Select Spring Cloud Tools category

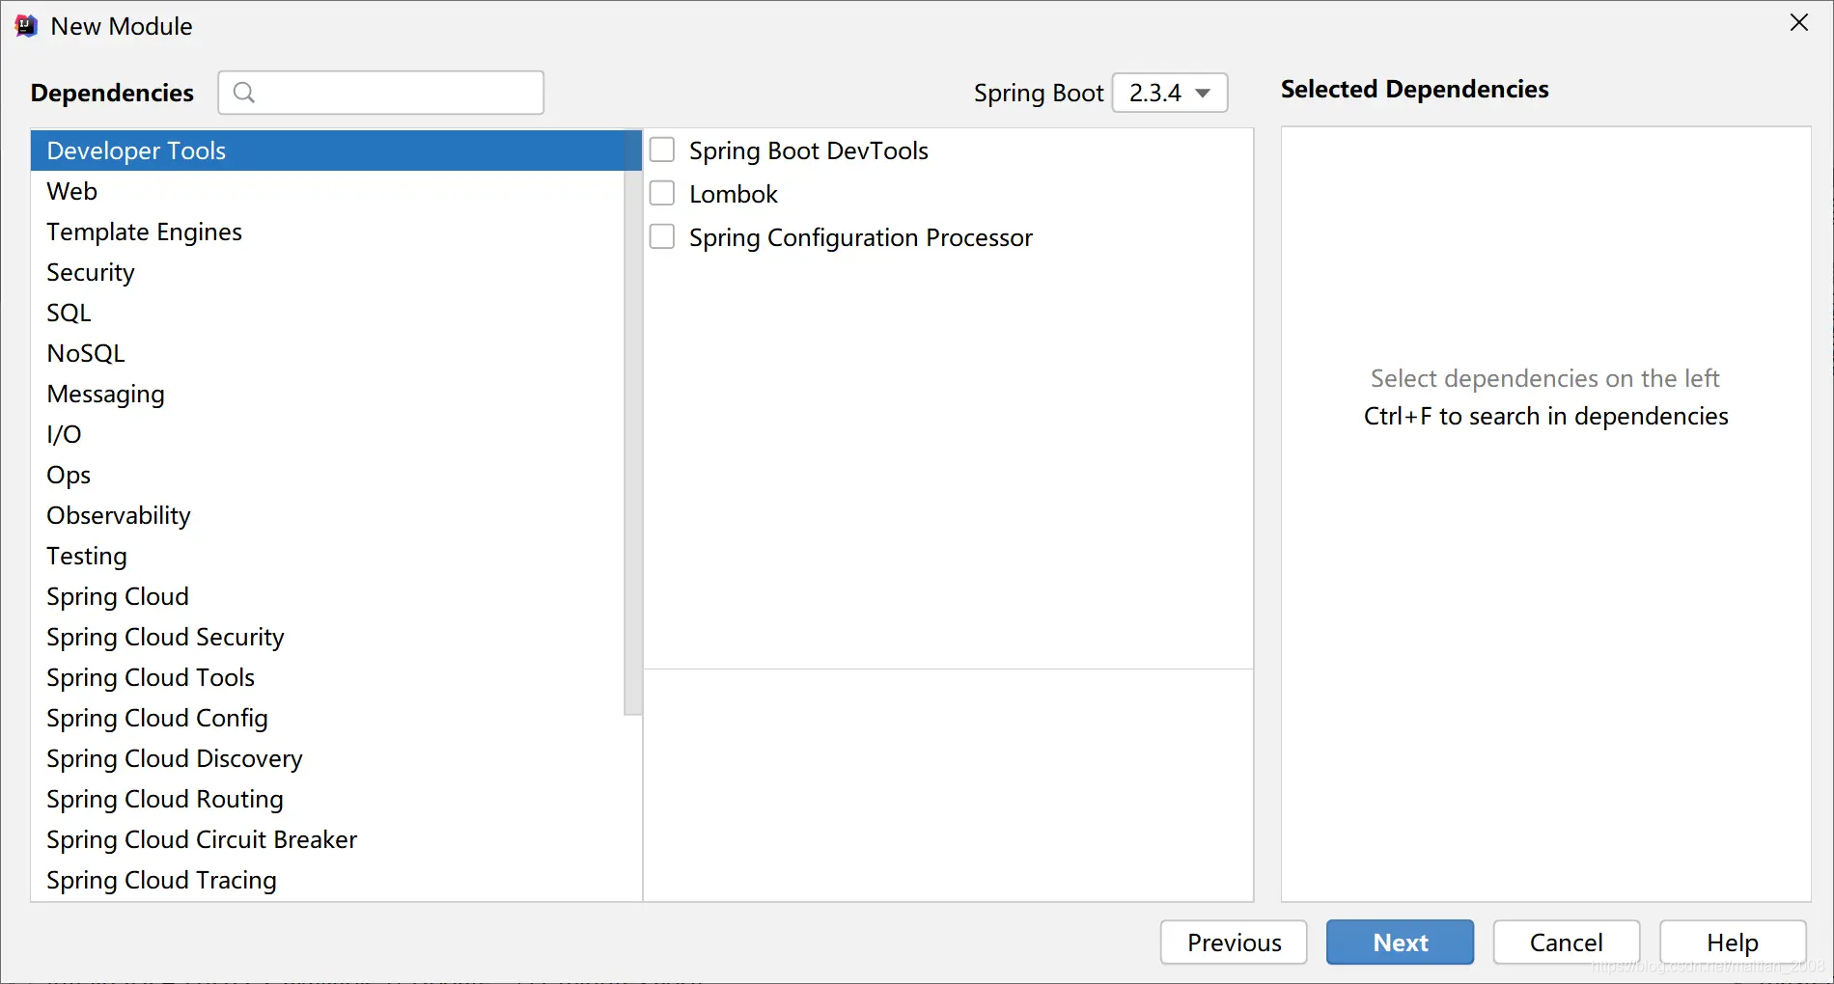(328, 677)
